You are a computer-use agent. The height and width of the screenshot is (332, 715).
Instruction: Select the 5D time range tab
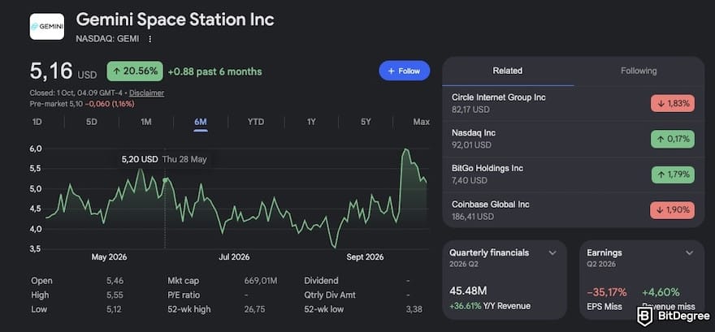pos(92,122)
